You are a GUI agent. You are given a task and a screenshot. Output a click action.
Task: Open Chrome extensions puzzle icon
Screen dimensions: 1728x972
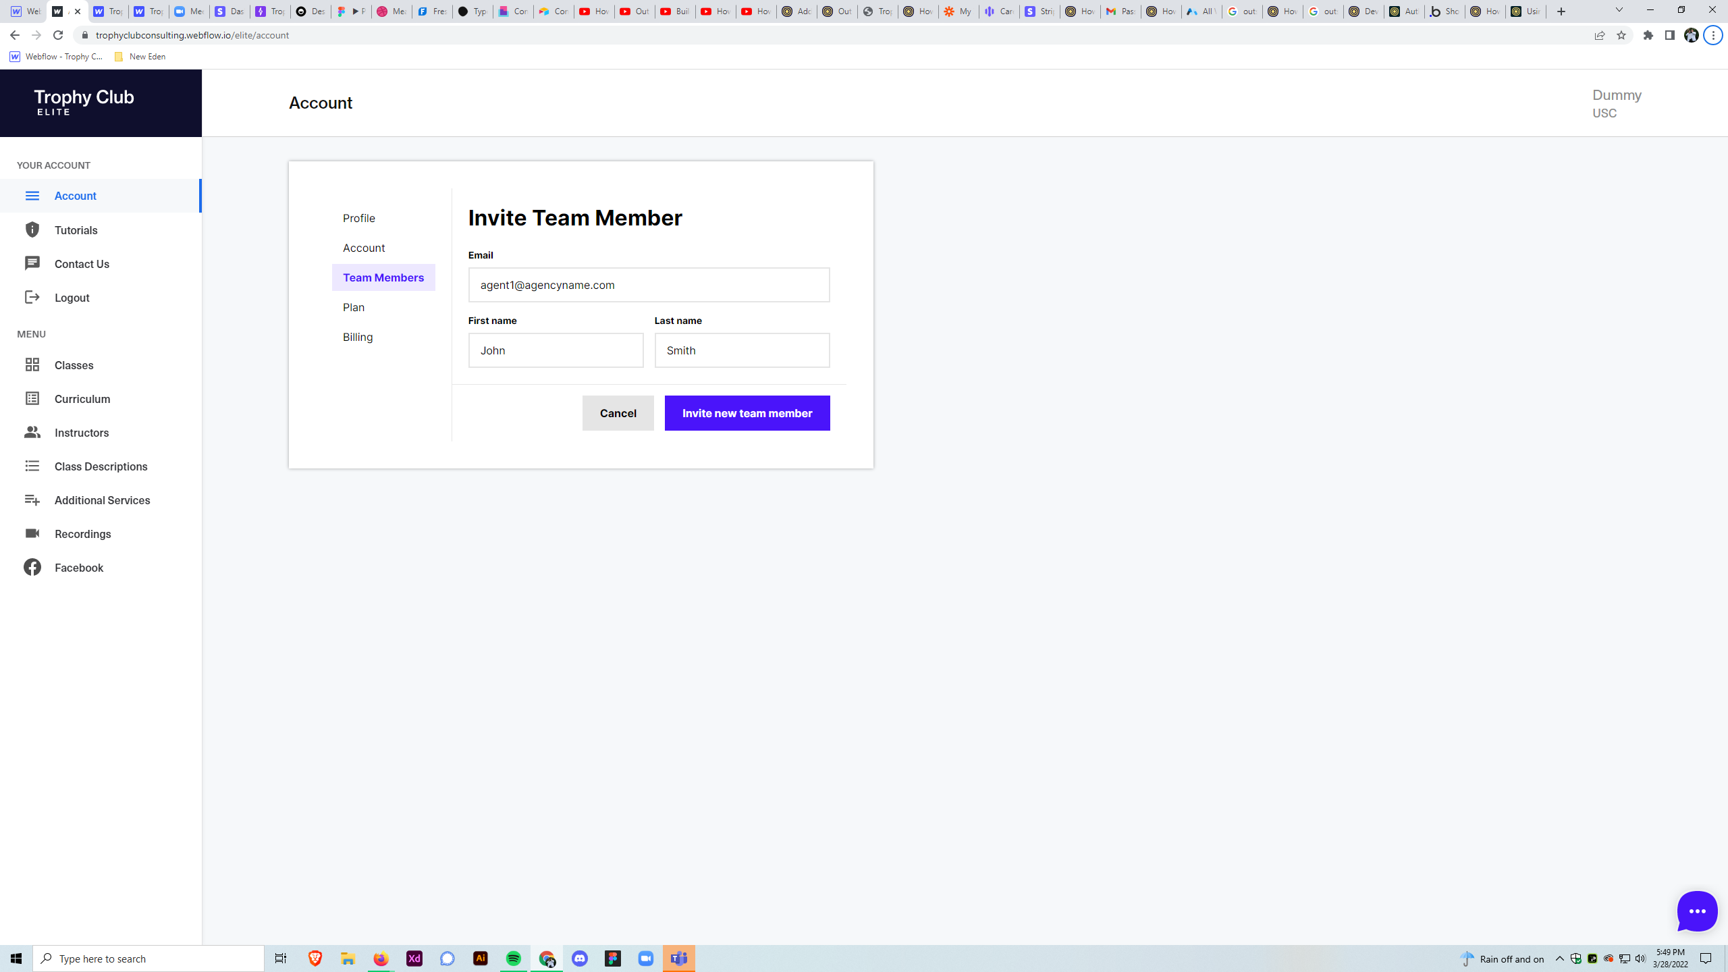pos(1648,35)
